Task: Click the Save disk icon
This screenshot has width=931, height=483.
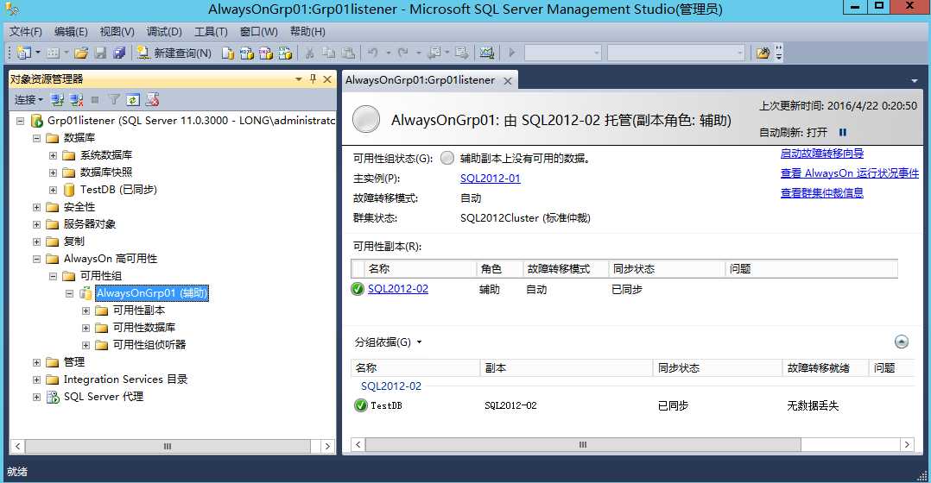Action: click(x=100, y=53)
